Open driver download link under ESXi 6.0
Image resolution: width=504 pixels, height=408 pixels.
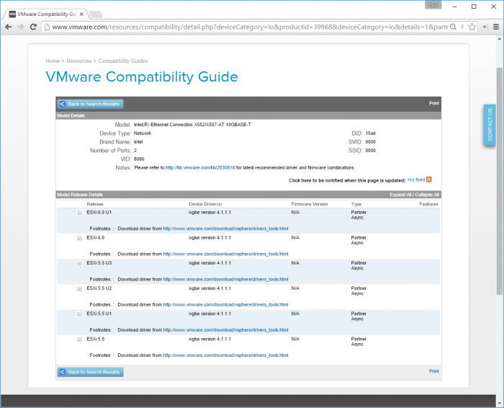[225, 254]
